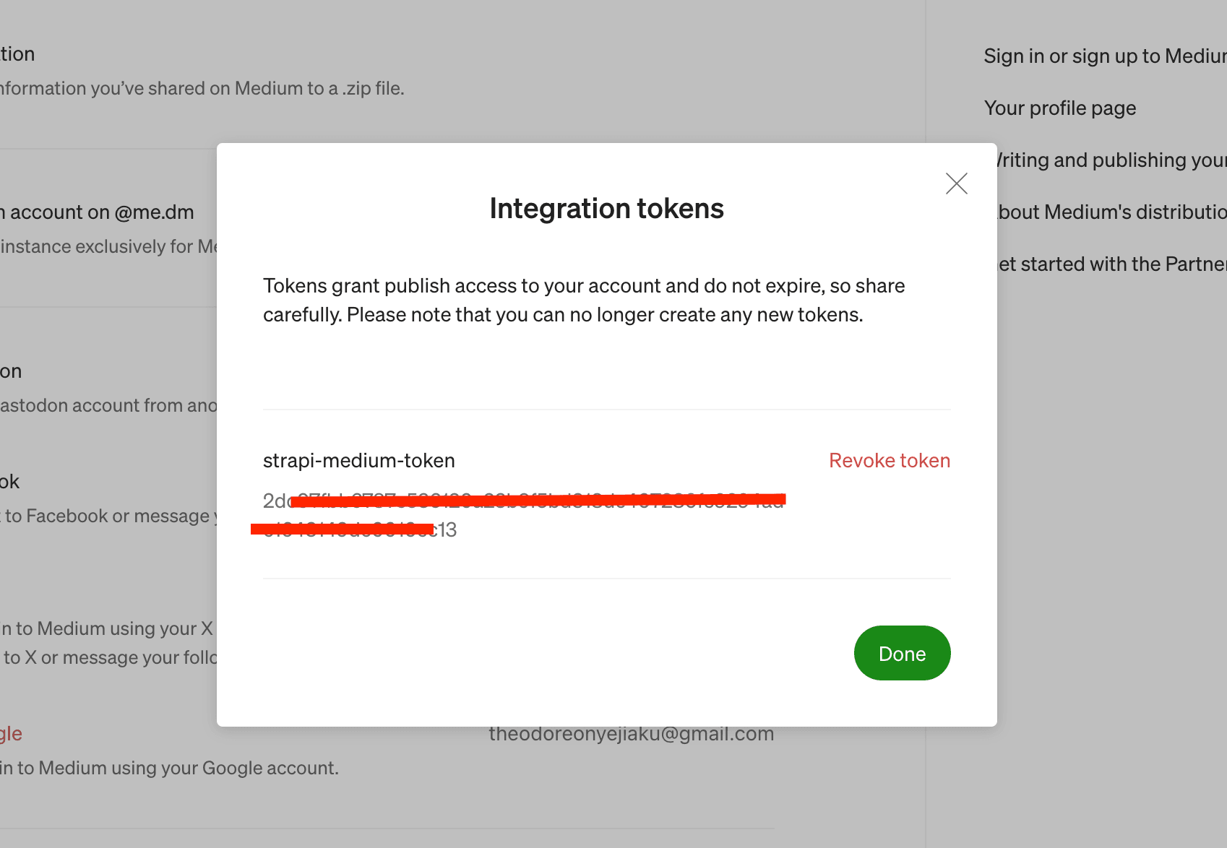The width and height of the screenshot is (1227, 848).
Task: Open Get started with the Partner link
Action: pyautogui.click(x=1111, y=264)
